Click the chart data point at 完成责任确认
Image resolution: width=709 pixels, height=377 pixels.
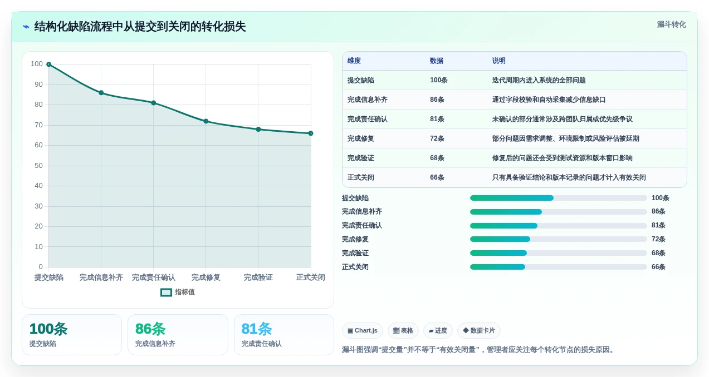click(x=154, y=103)
